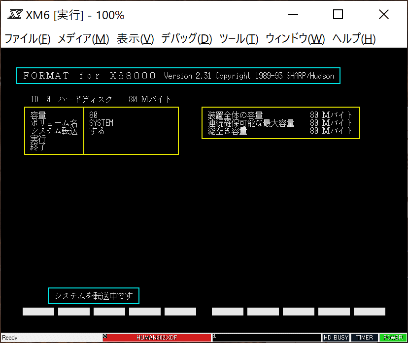Select the ボリューム名 option
The image size is (408, 343).
(54, 123)
